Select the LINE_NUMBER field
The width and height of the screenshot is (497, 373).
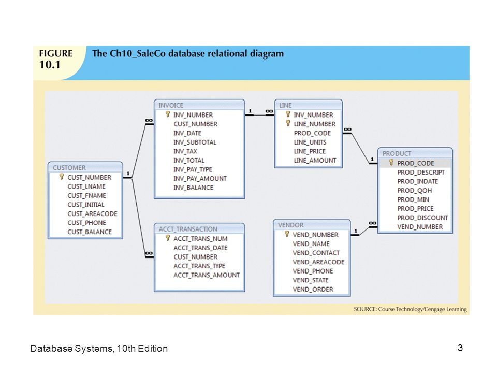[x=314, y=124]
